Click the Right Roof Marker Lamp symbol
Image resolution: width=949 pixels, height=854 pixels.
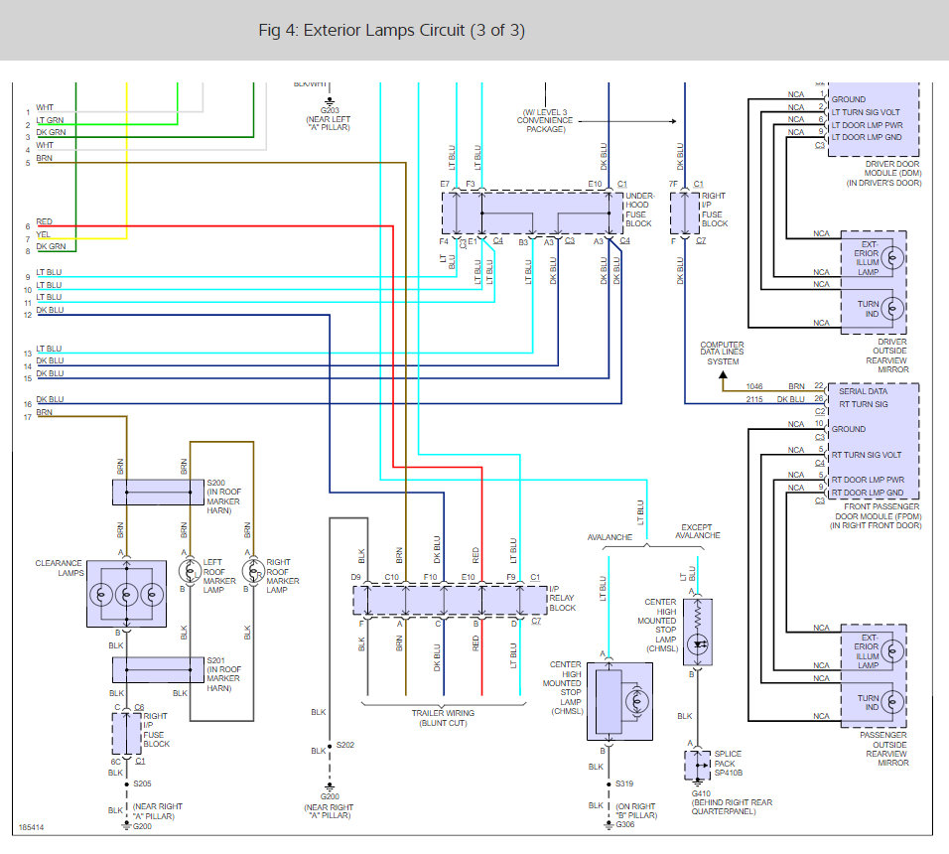253,571
